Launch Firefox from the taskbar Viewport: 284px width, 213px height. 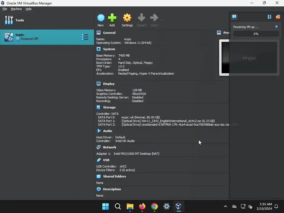click(142, 206)
